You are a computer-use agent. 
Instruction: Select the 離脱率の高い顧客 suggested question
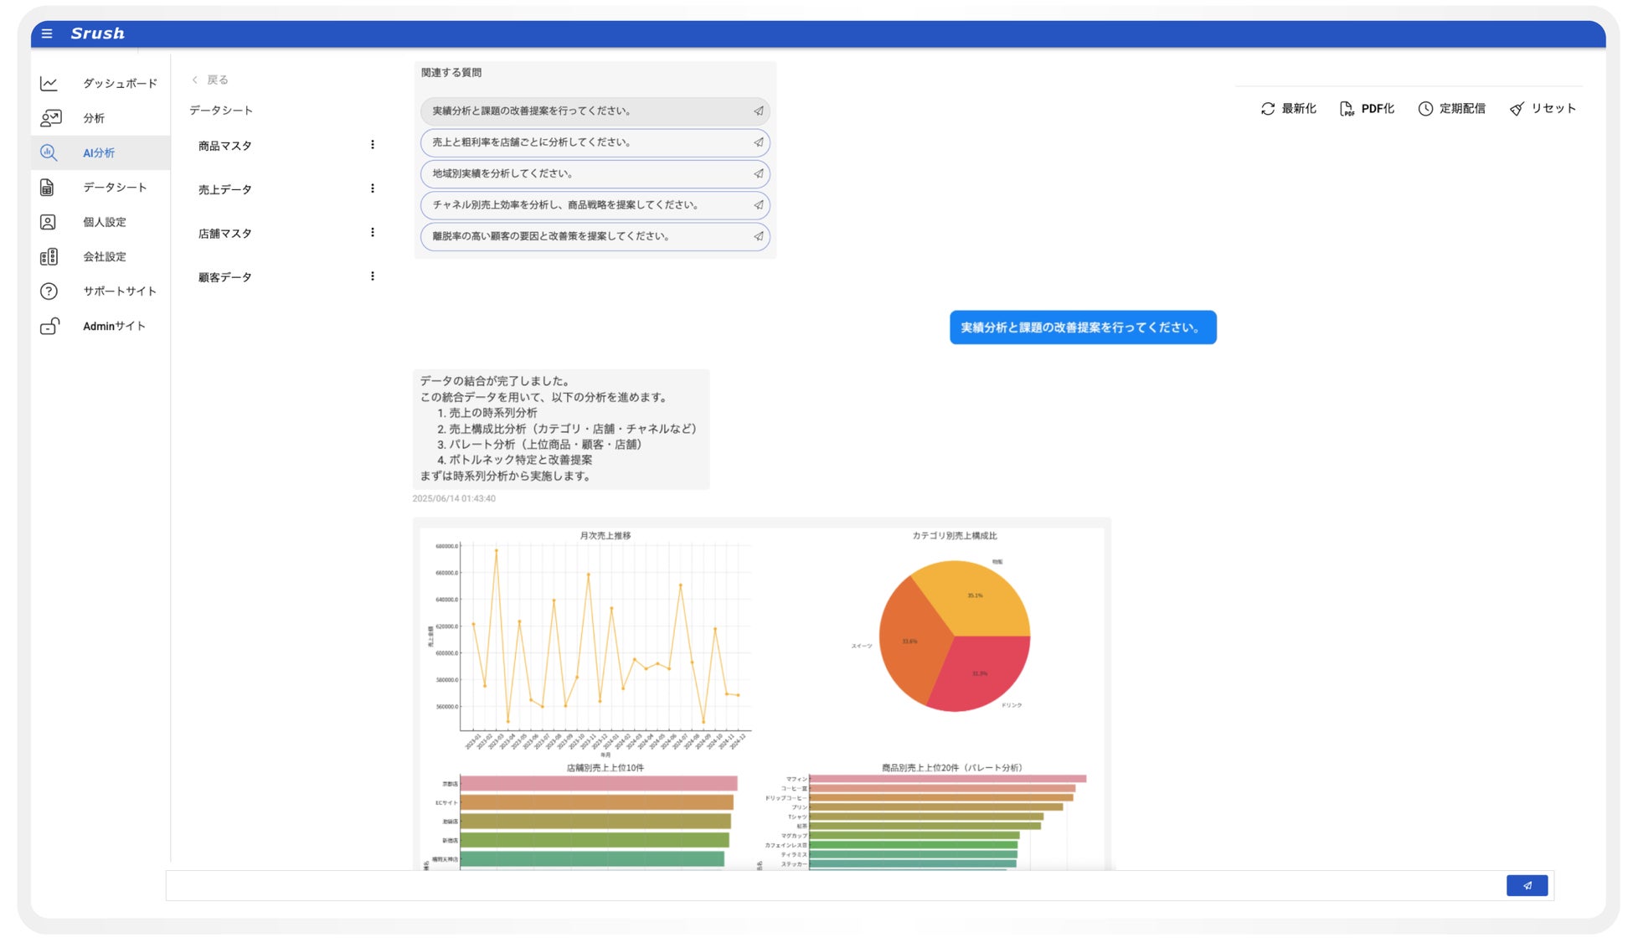[595, 237]
